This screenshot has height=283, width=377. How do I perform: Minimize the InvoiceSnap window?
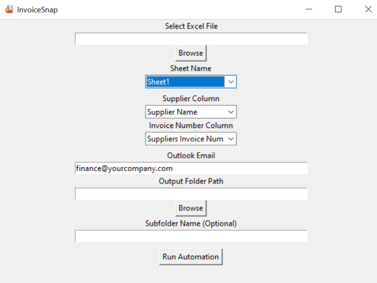pyautogui.click(x=309, y=9)
